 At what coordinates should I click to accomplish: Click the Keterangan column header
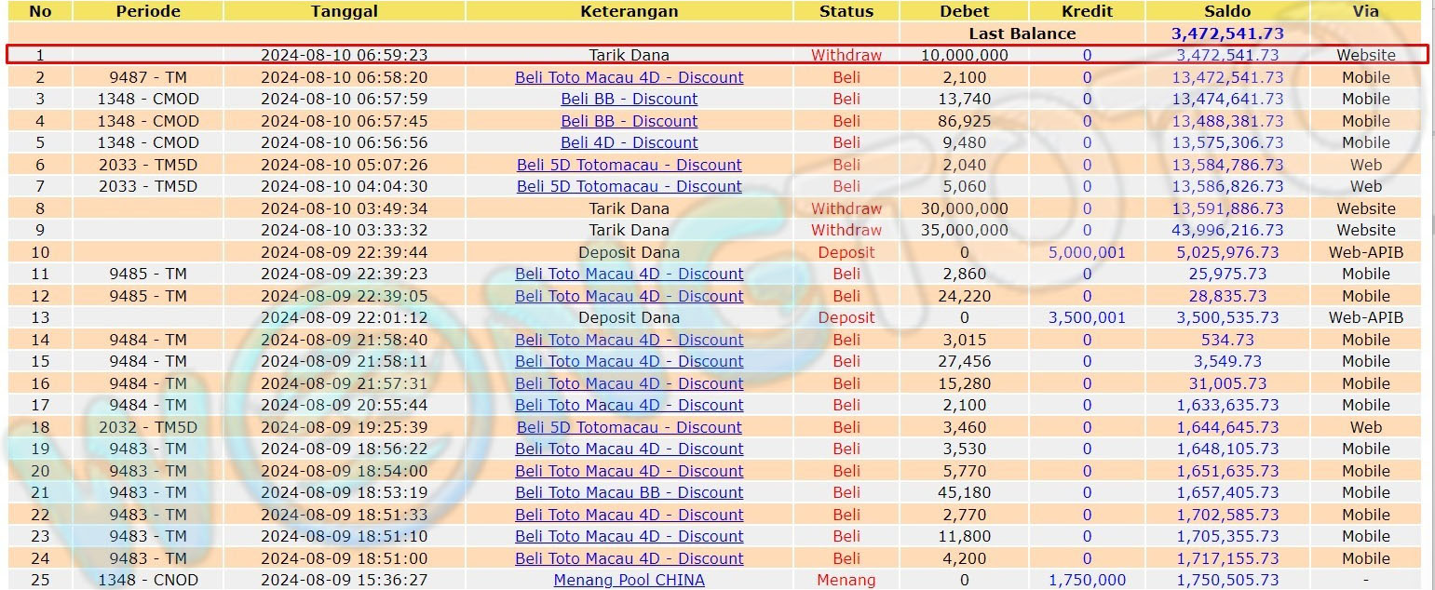click(629, 11)
